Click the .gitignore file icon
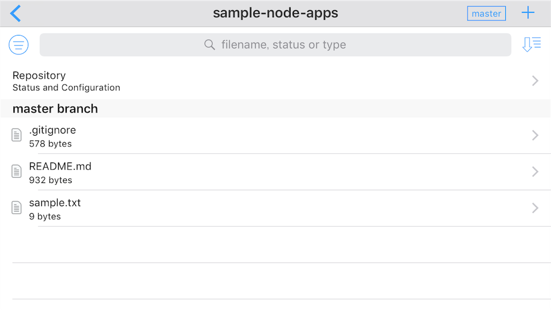551x310 pixels. pyautogui.click(x=17, y=136)
